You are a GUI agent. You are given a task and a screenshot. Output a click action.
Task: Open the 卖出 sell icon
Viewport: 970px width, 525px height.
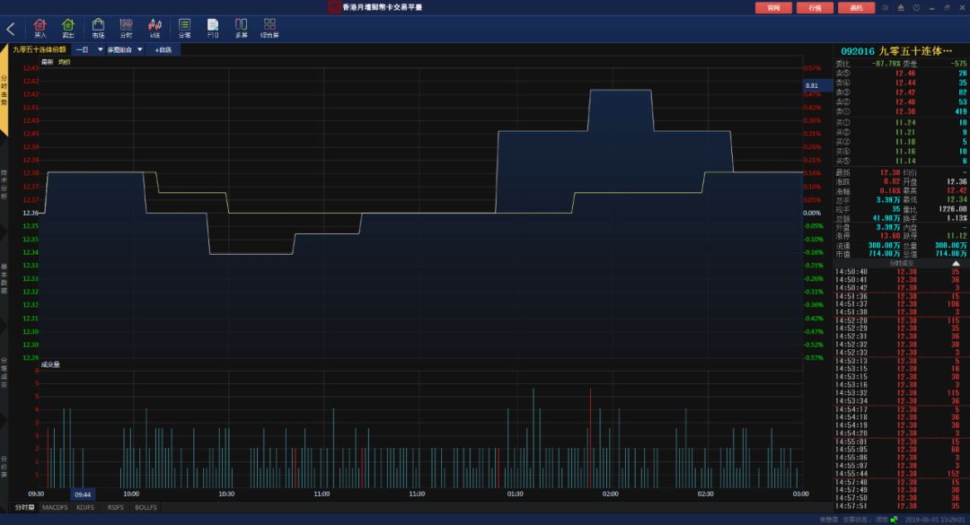pyautogui.click(x=68, y=29)
